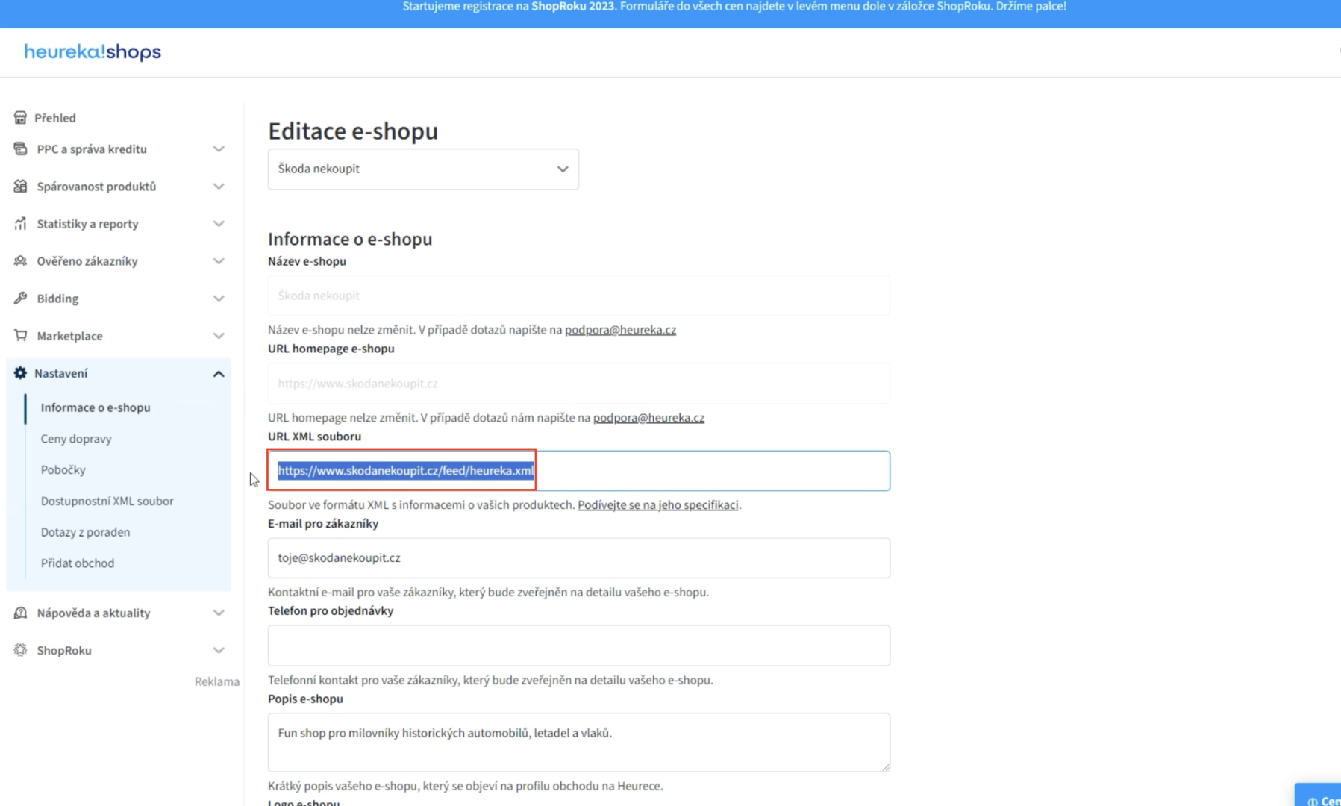Viewport: 1341px width, 806px height.
Task: Open the heureka!shops logo
Action: [x=93, y=51]
